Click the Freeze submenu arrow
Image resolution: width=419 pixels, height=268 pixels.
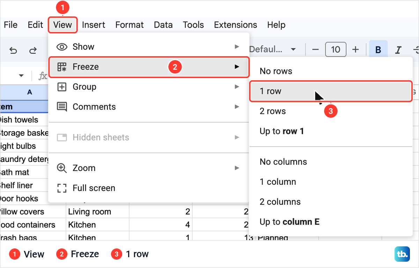click(x=237, y=67)
